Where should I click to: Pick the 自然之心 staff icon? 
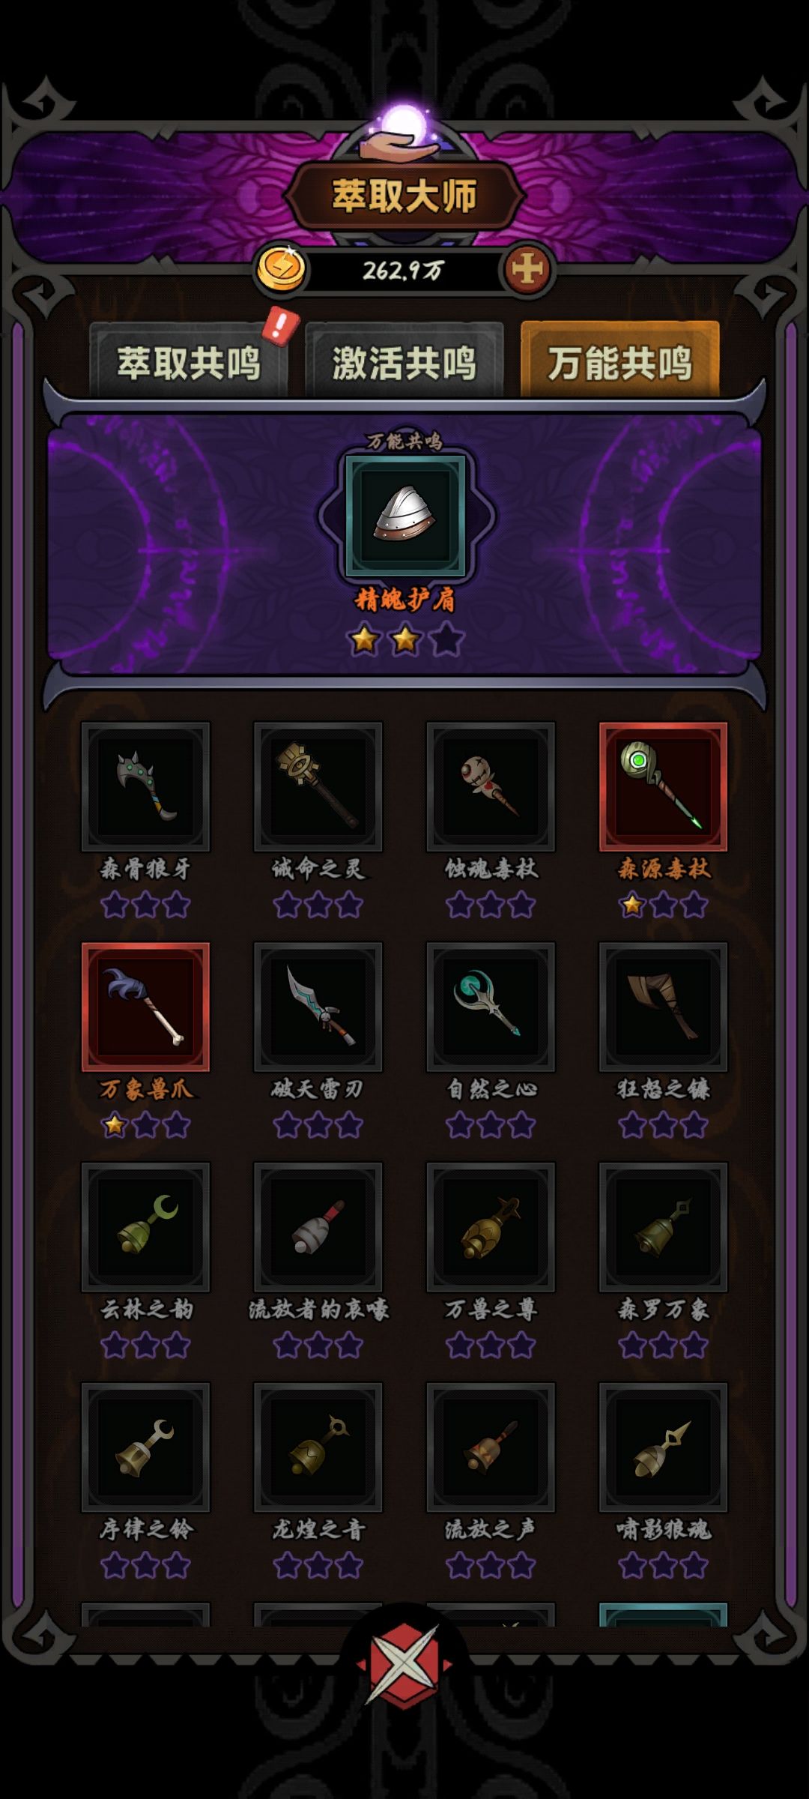coord(491,1007)
